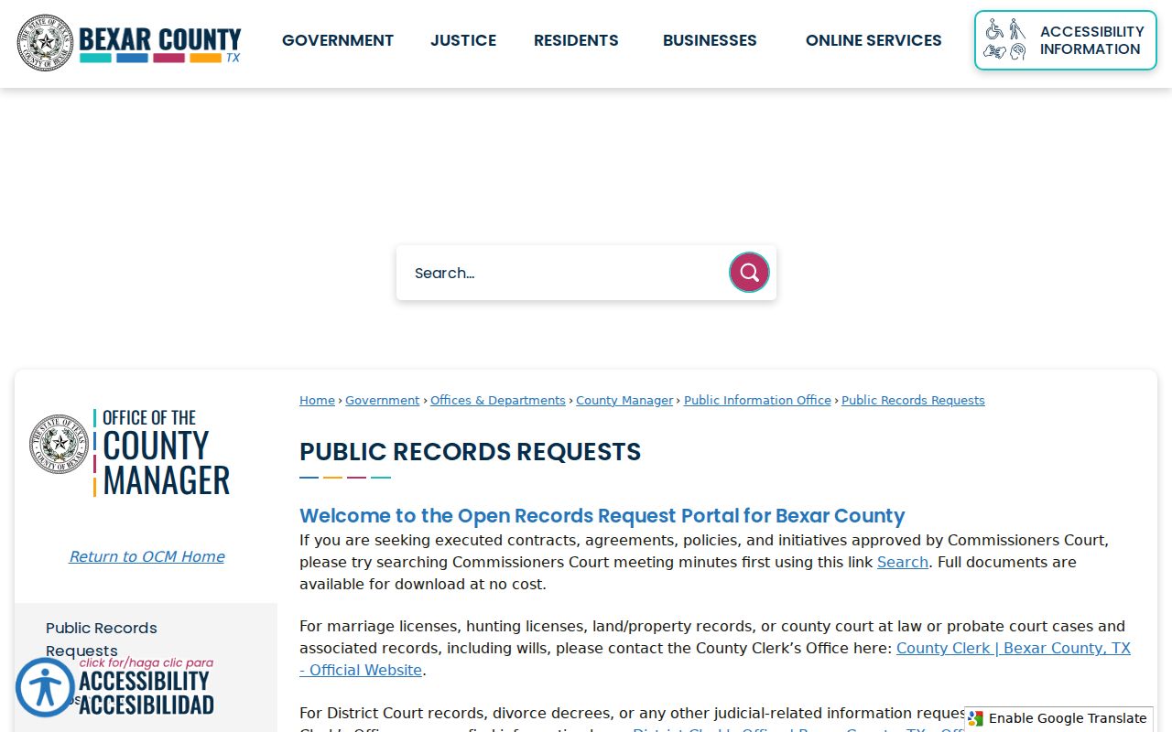Open Offices & Departments breadcrumb

pyautogui.click(x=498, y=401)
